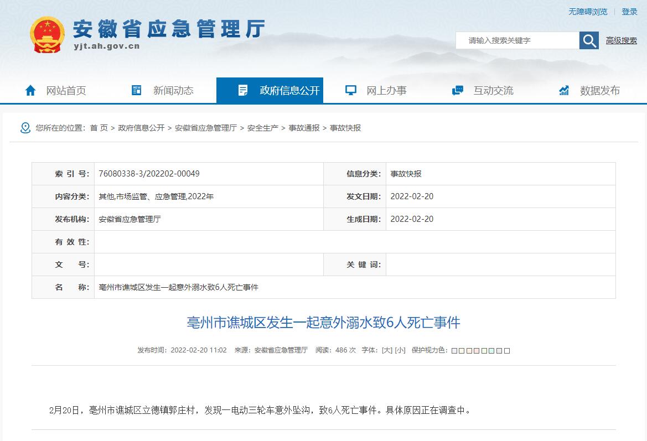Open the article about the drowning incident in 亳州市
This screenshot has height=441, width=647.
(323, 324)
